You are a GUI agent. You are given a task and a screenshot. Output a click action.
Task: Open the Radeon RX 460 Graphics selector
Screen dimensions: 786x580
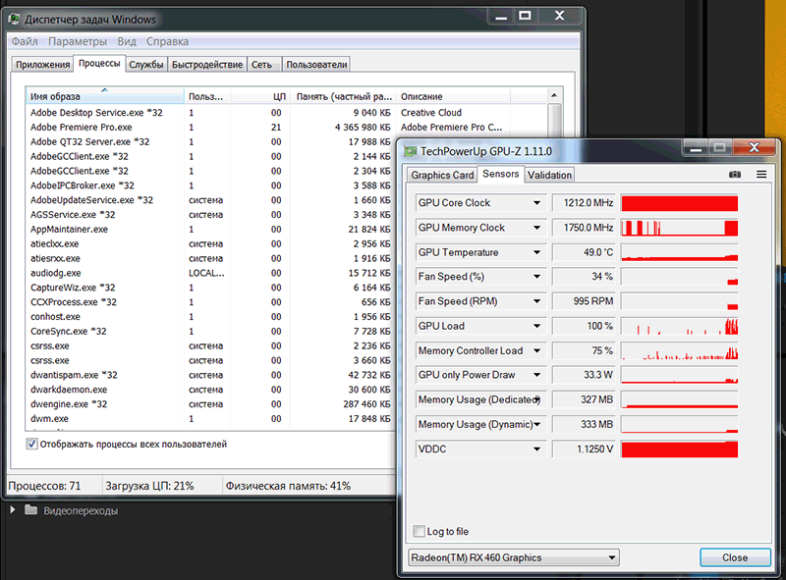513,557
